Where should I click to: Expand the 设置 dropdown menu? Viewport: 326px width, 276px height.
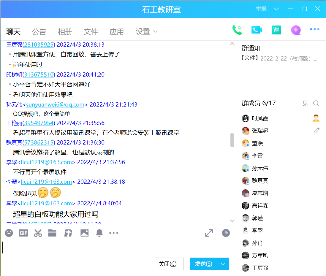click(x=155, y=32)
